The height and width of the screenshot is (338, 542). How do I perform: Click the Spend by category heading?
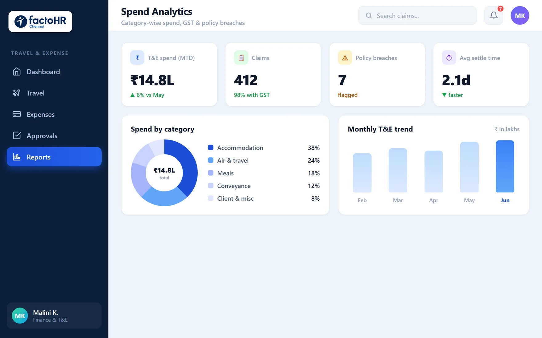point(163,129)
